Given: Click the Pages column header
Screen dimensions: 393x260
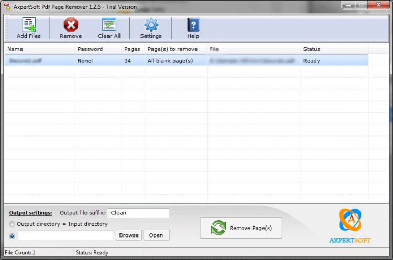Looking at the screenshot, I should 133,49.
